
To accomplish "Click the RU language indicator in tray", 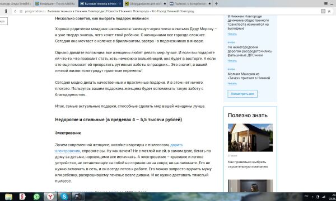I will pyautogui.click(x=306, y=196).
